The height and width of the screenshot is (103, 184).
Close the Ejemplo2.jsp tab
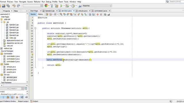[57, 11]
